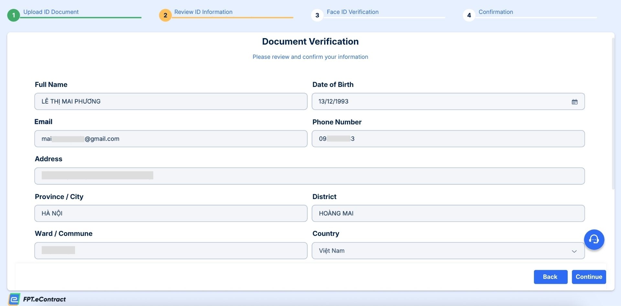The width and height of the screenshot is (621, 306).
Task: Select step 3 circle for Face ID Verification
Action: point(317,15)
